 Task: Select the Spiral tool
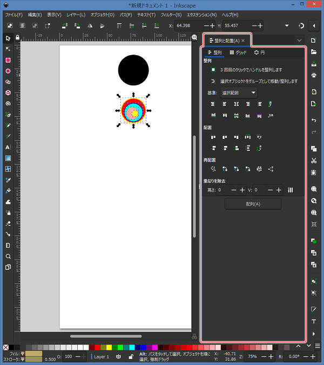[x=8, y=103]
